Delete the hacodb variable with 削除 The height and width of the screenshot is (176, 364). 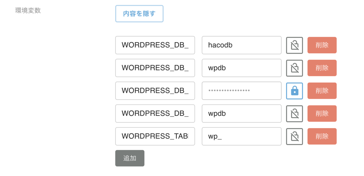coord(322,45)
